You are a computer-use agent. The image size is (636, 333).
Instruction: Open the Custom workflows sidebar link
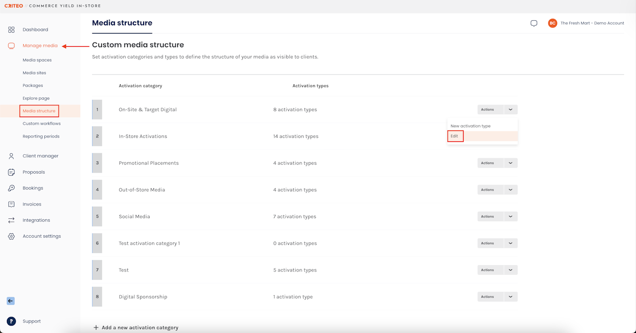pyautogui.click(x=42, y=124)
